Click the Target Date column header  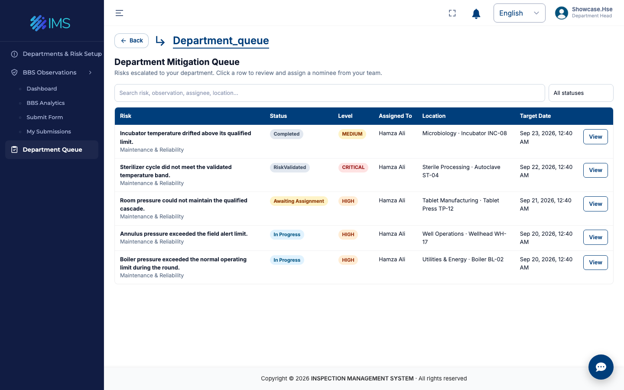[x=535, y=116]
